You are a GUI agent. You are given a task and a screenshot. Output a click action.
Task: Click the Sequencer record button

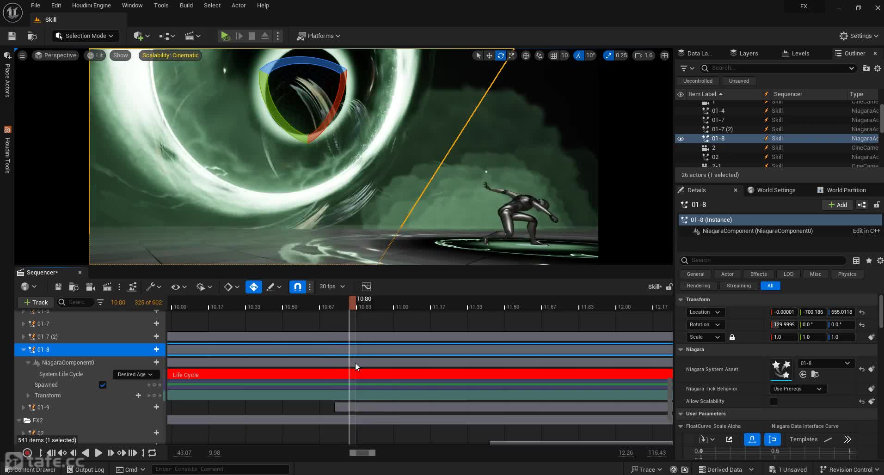coord(27,453)
